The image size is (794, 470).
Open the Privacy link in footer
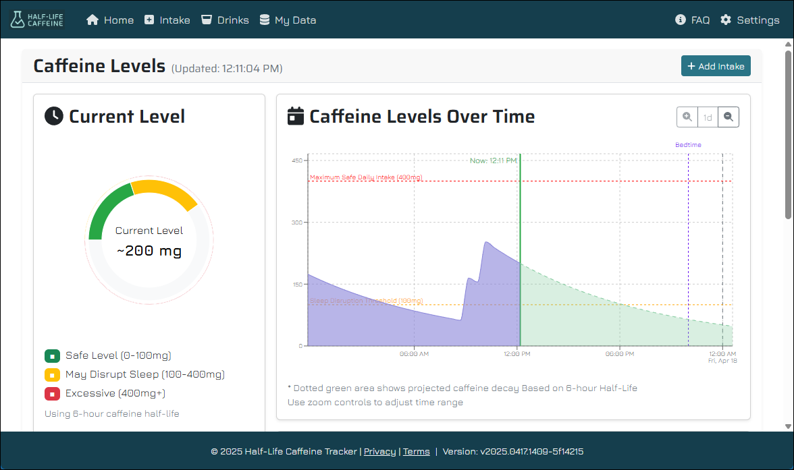click(x=379, y=452)
